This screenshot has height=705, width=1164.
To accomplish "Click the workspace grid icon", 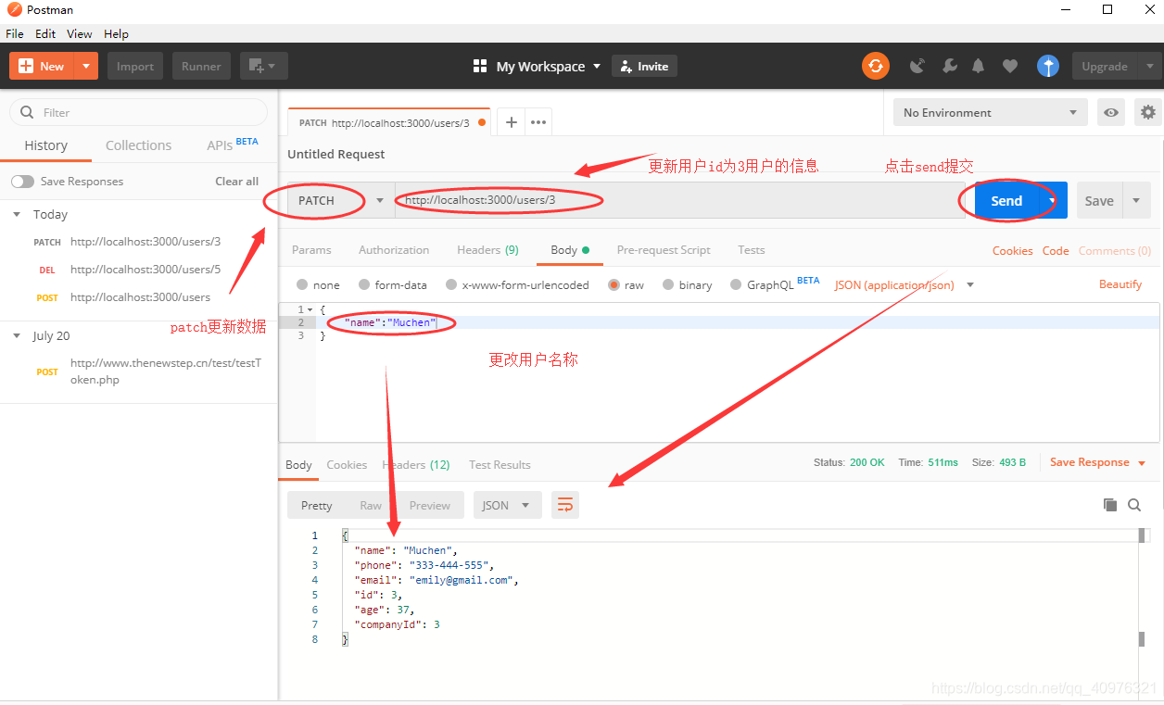I will [x=480, y=66].
